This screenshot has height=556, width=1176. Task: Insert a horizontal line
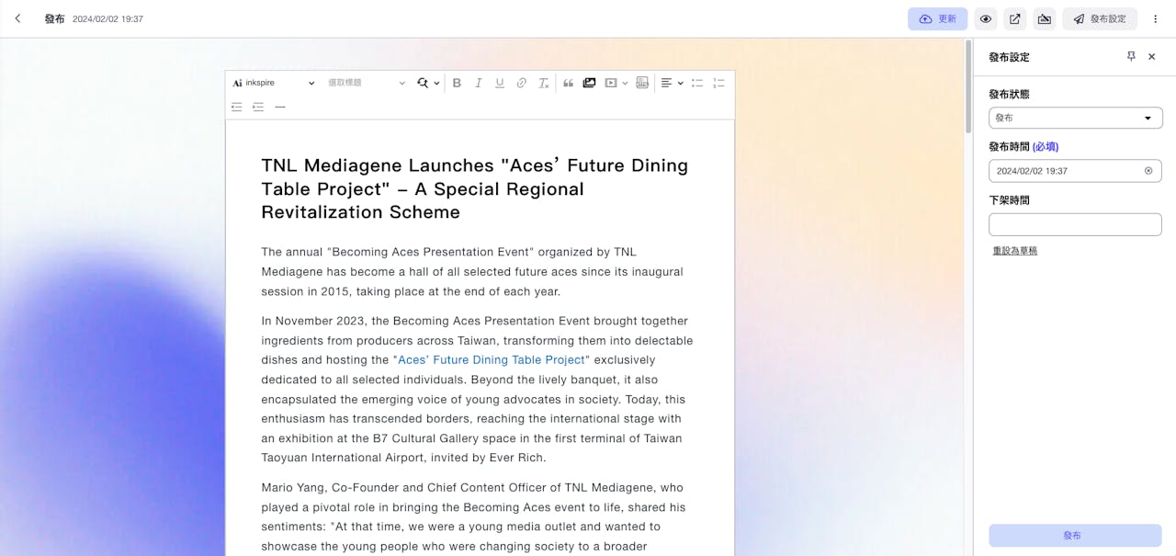pyautogui.click(x=280, y=107)
